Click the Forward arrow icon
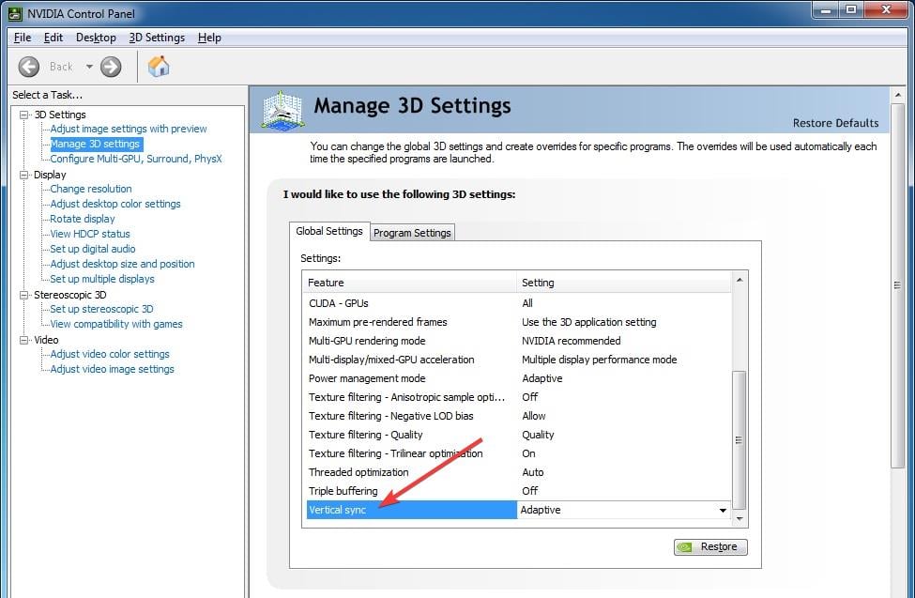Image resolution: width=915 pixels, height=598 pixels. pos(111,67)
